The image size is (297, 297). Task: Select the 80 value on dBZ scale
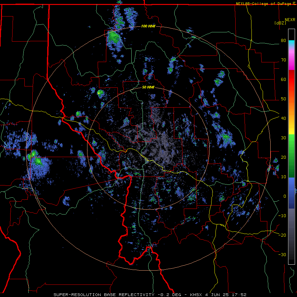coord(283,41)
